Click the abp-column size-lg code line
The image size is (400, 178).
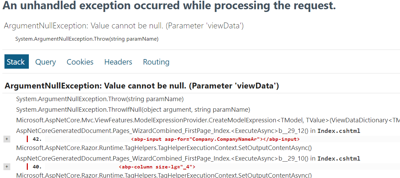pyautogui.click(x=157, y=167)
